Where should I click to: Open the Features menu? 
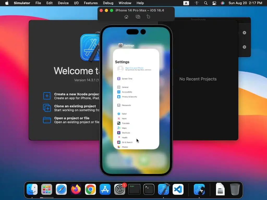pyautogui.click(x=91, y=3)
